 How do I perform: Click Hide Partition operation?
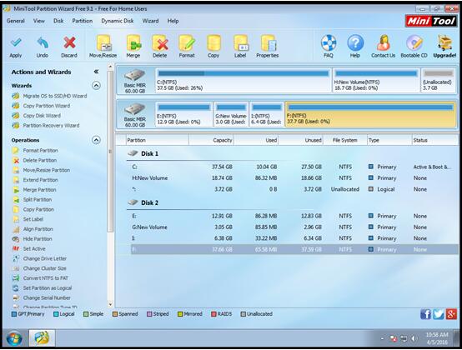click(x=33, y=238)
